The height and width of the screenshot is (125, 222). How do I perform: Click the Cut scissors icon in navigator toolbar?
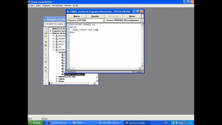tap(46, 55)
